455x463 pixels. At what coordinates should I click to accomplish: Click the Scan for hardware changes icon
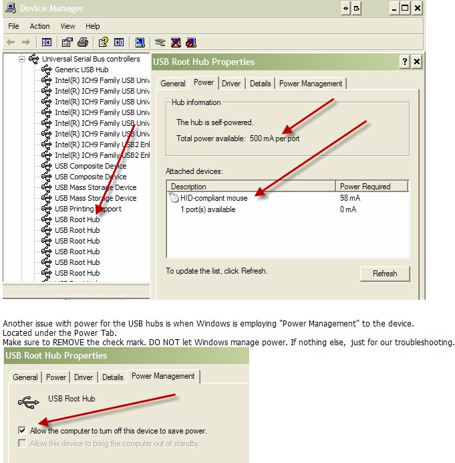(x=140, y=43)
